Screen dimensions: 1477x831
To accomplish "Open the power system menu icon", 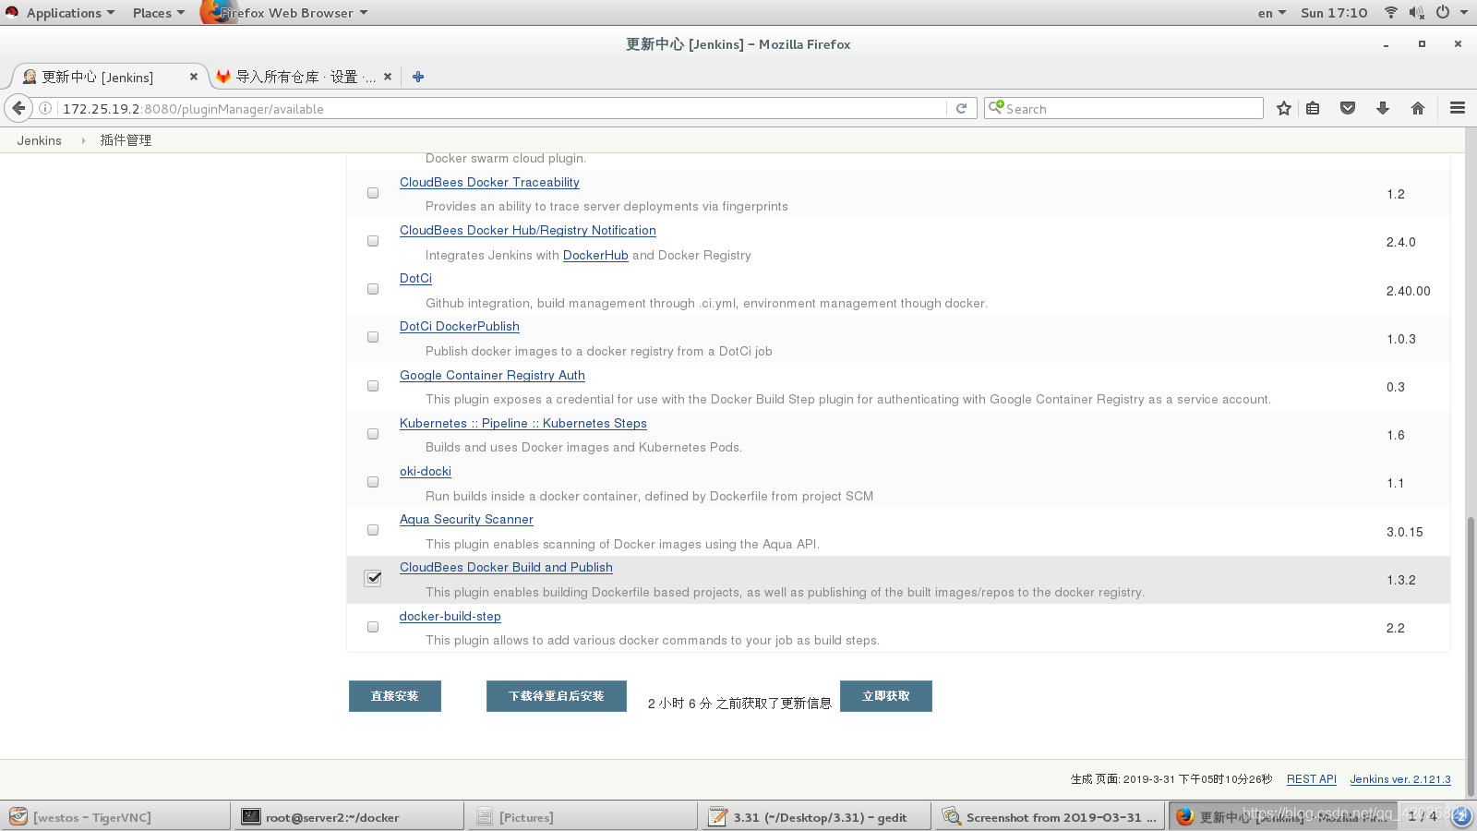I will coord(1443,12).
